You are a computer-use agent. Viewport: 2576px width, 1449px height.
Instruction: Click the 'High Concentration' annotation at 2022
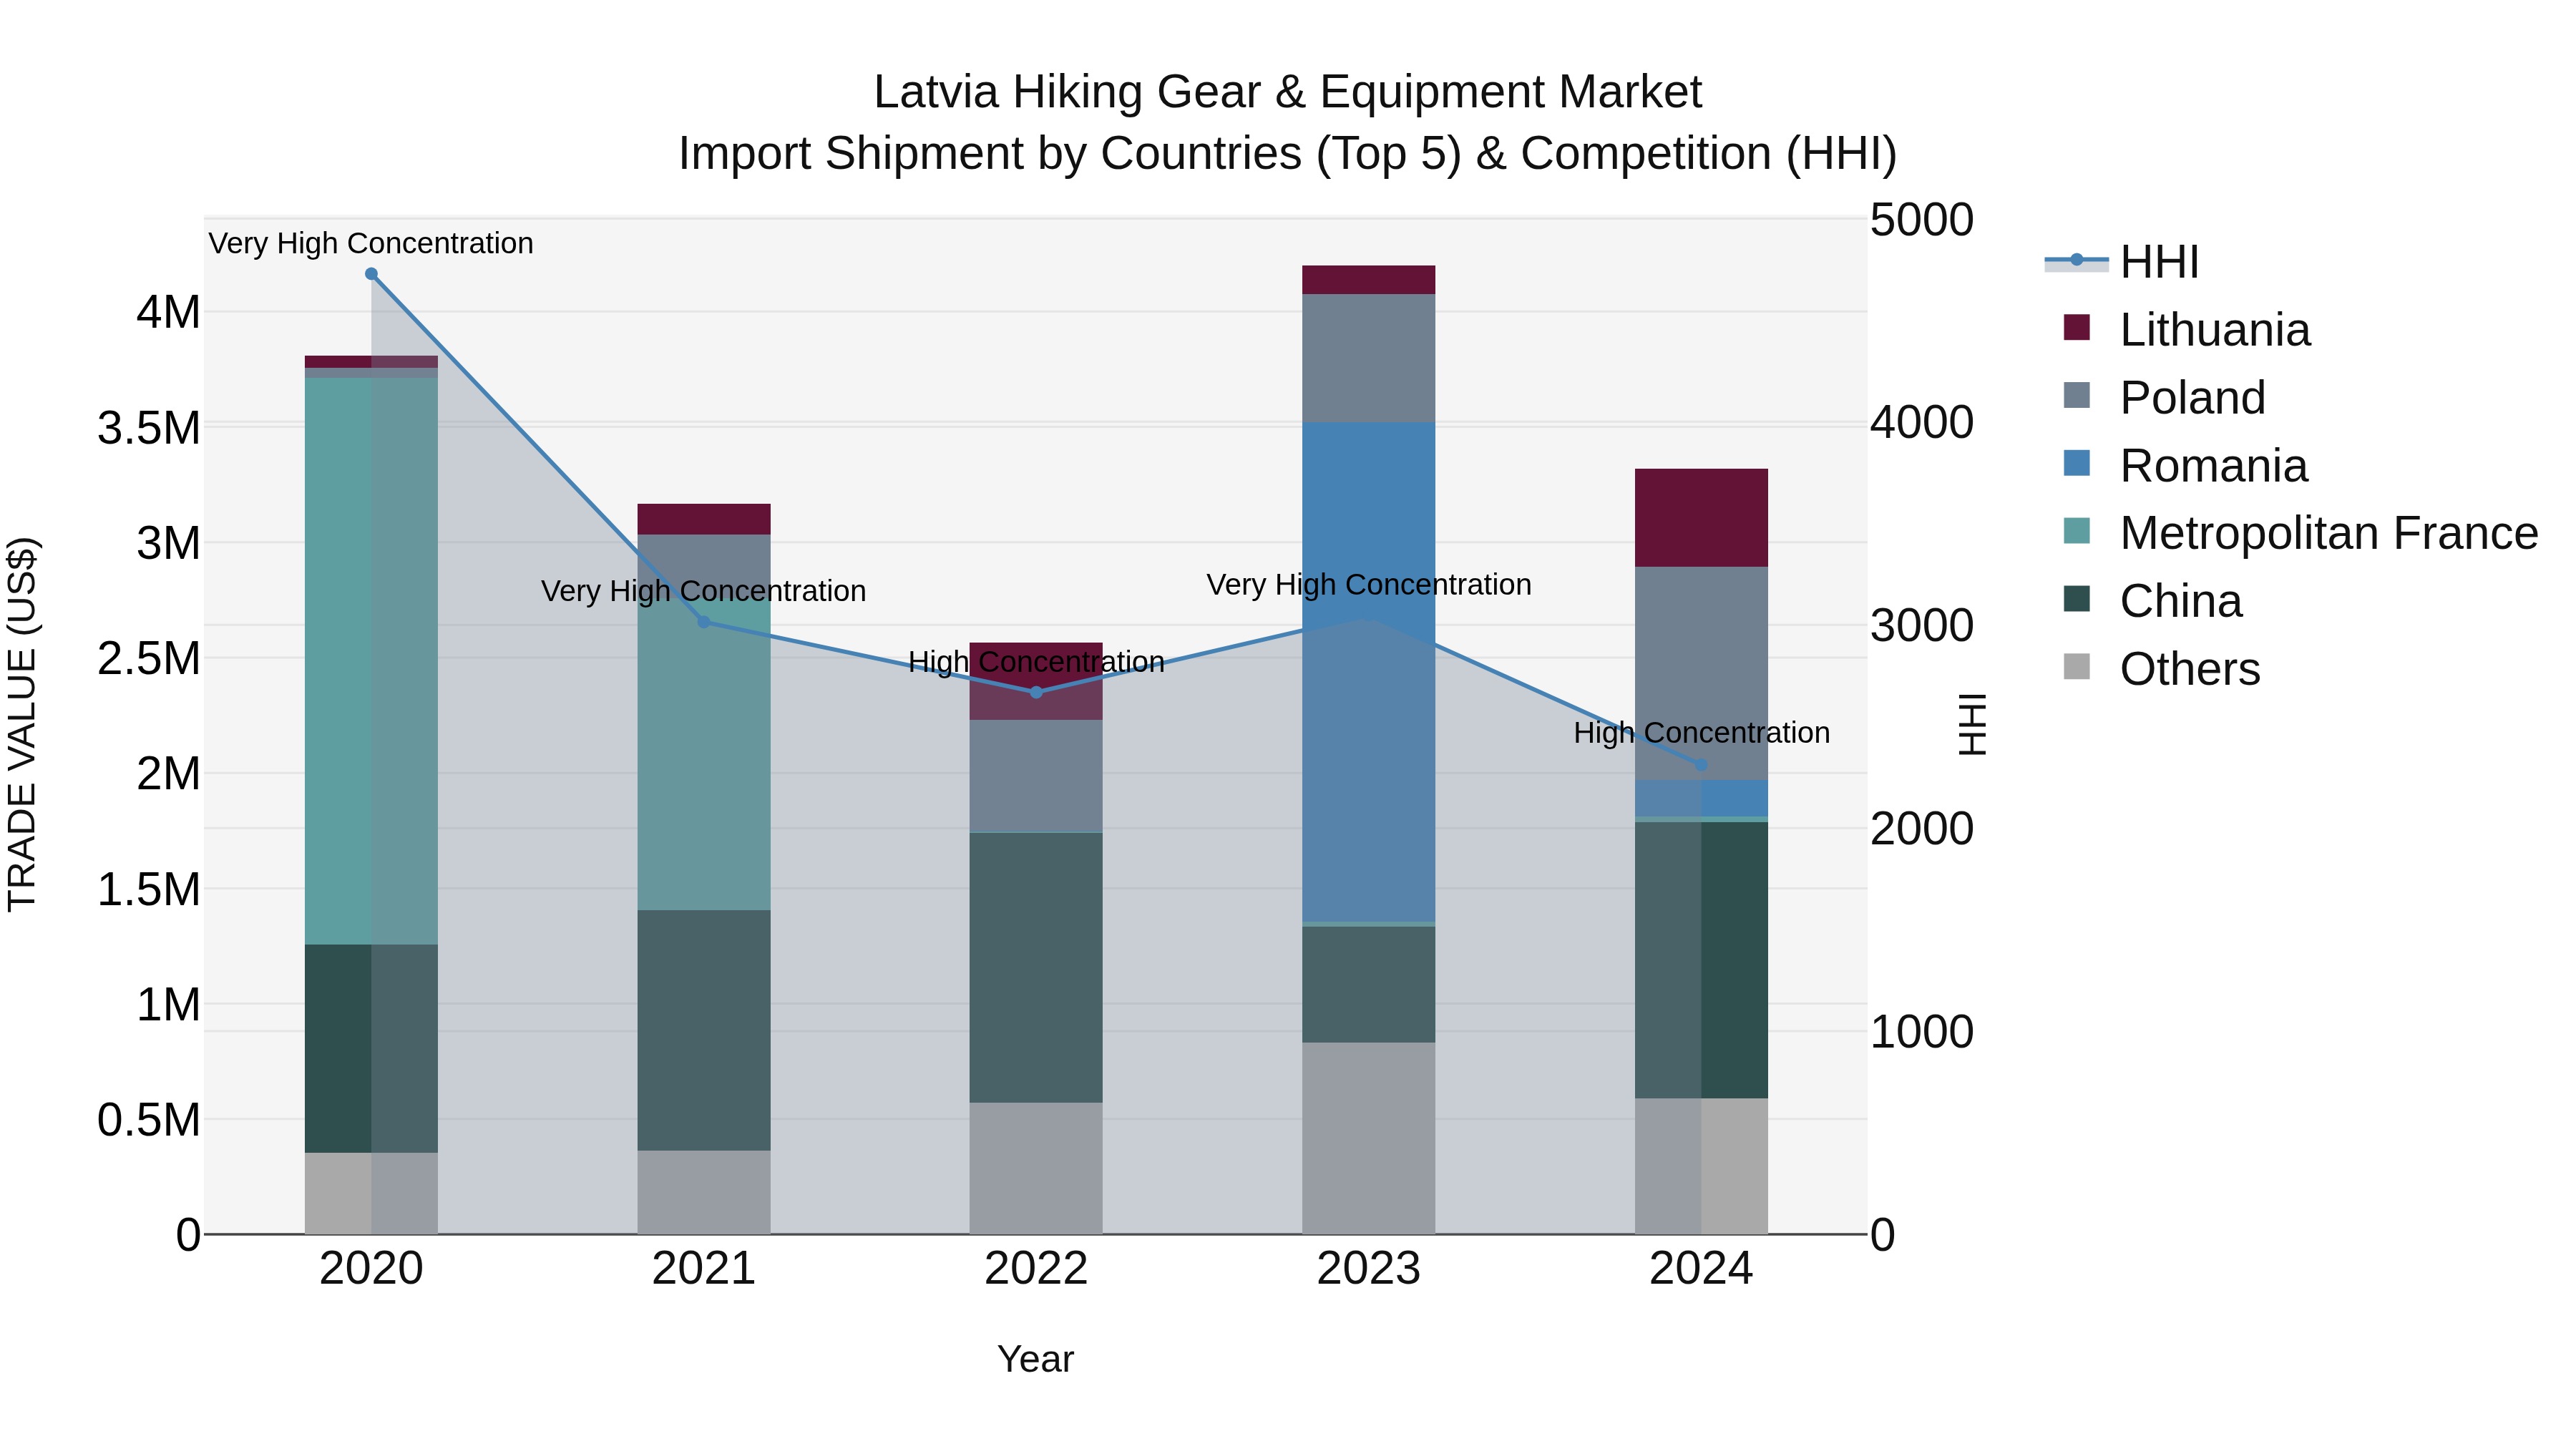[1036, 662]
